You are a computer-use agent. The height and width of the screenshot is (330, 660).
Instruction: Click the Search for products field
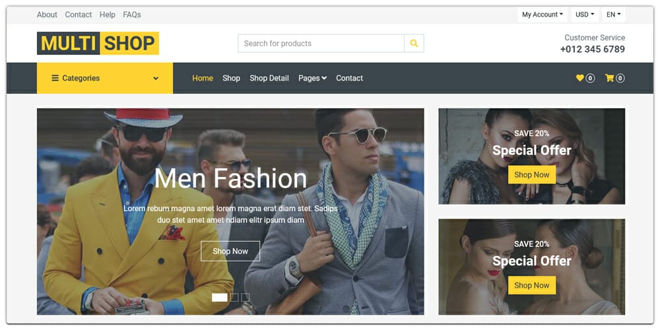[321, 44]
